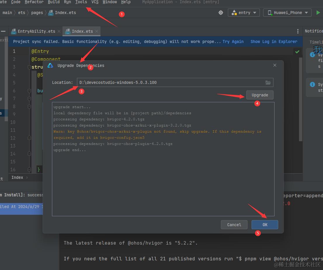
Task: Toggle the fold marker on line 8
Action: [29, 107]
